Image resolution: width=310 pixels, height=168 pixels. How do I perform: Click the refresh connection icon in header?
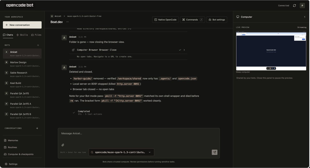tap(295, 5)
